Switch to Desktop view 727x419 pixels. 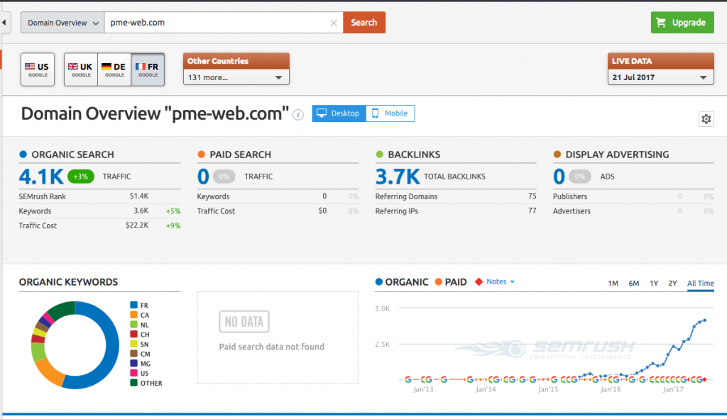tap(339, 113)
